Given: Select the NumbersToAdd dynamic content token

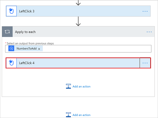Looking at the screenshot, I should [x=26, y=48].
